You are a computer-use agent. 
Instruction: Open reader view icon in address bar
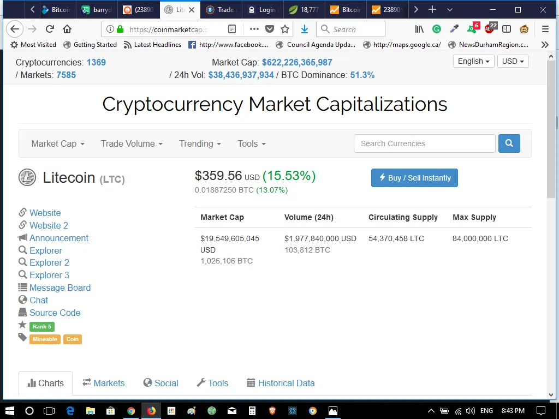pos(231,29)
